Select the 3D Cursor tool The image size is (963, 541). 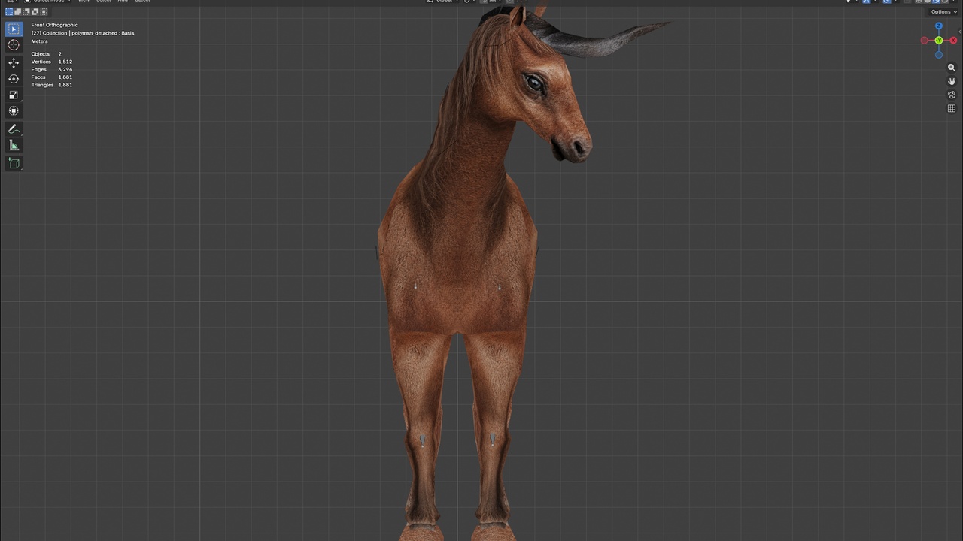pyautogui.click(x=14, y=45)
